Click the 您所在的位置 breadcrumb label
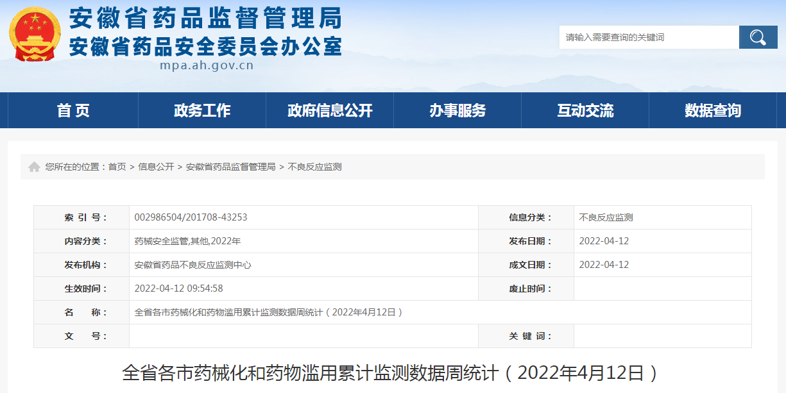786x393 pixels. point(76,167)
